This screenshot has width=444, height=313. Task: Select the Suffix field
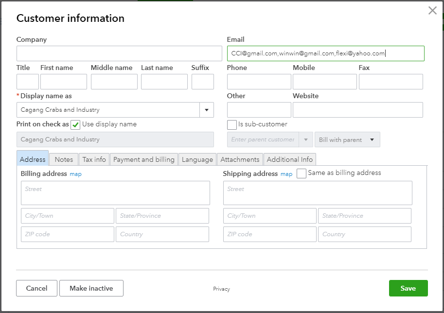203,82
